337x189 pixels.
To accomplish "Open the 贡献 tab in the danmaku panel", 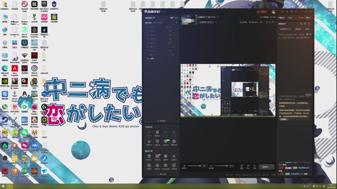I will (x=307, y=29).
